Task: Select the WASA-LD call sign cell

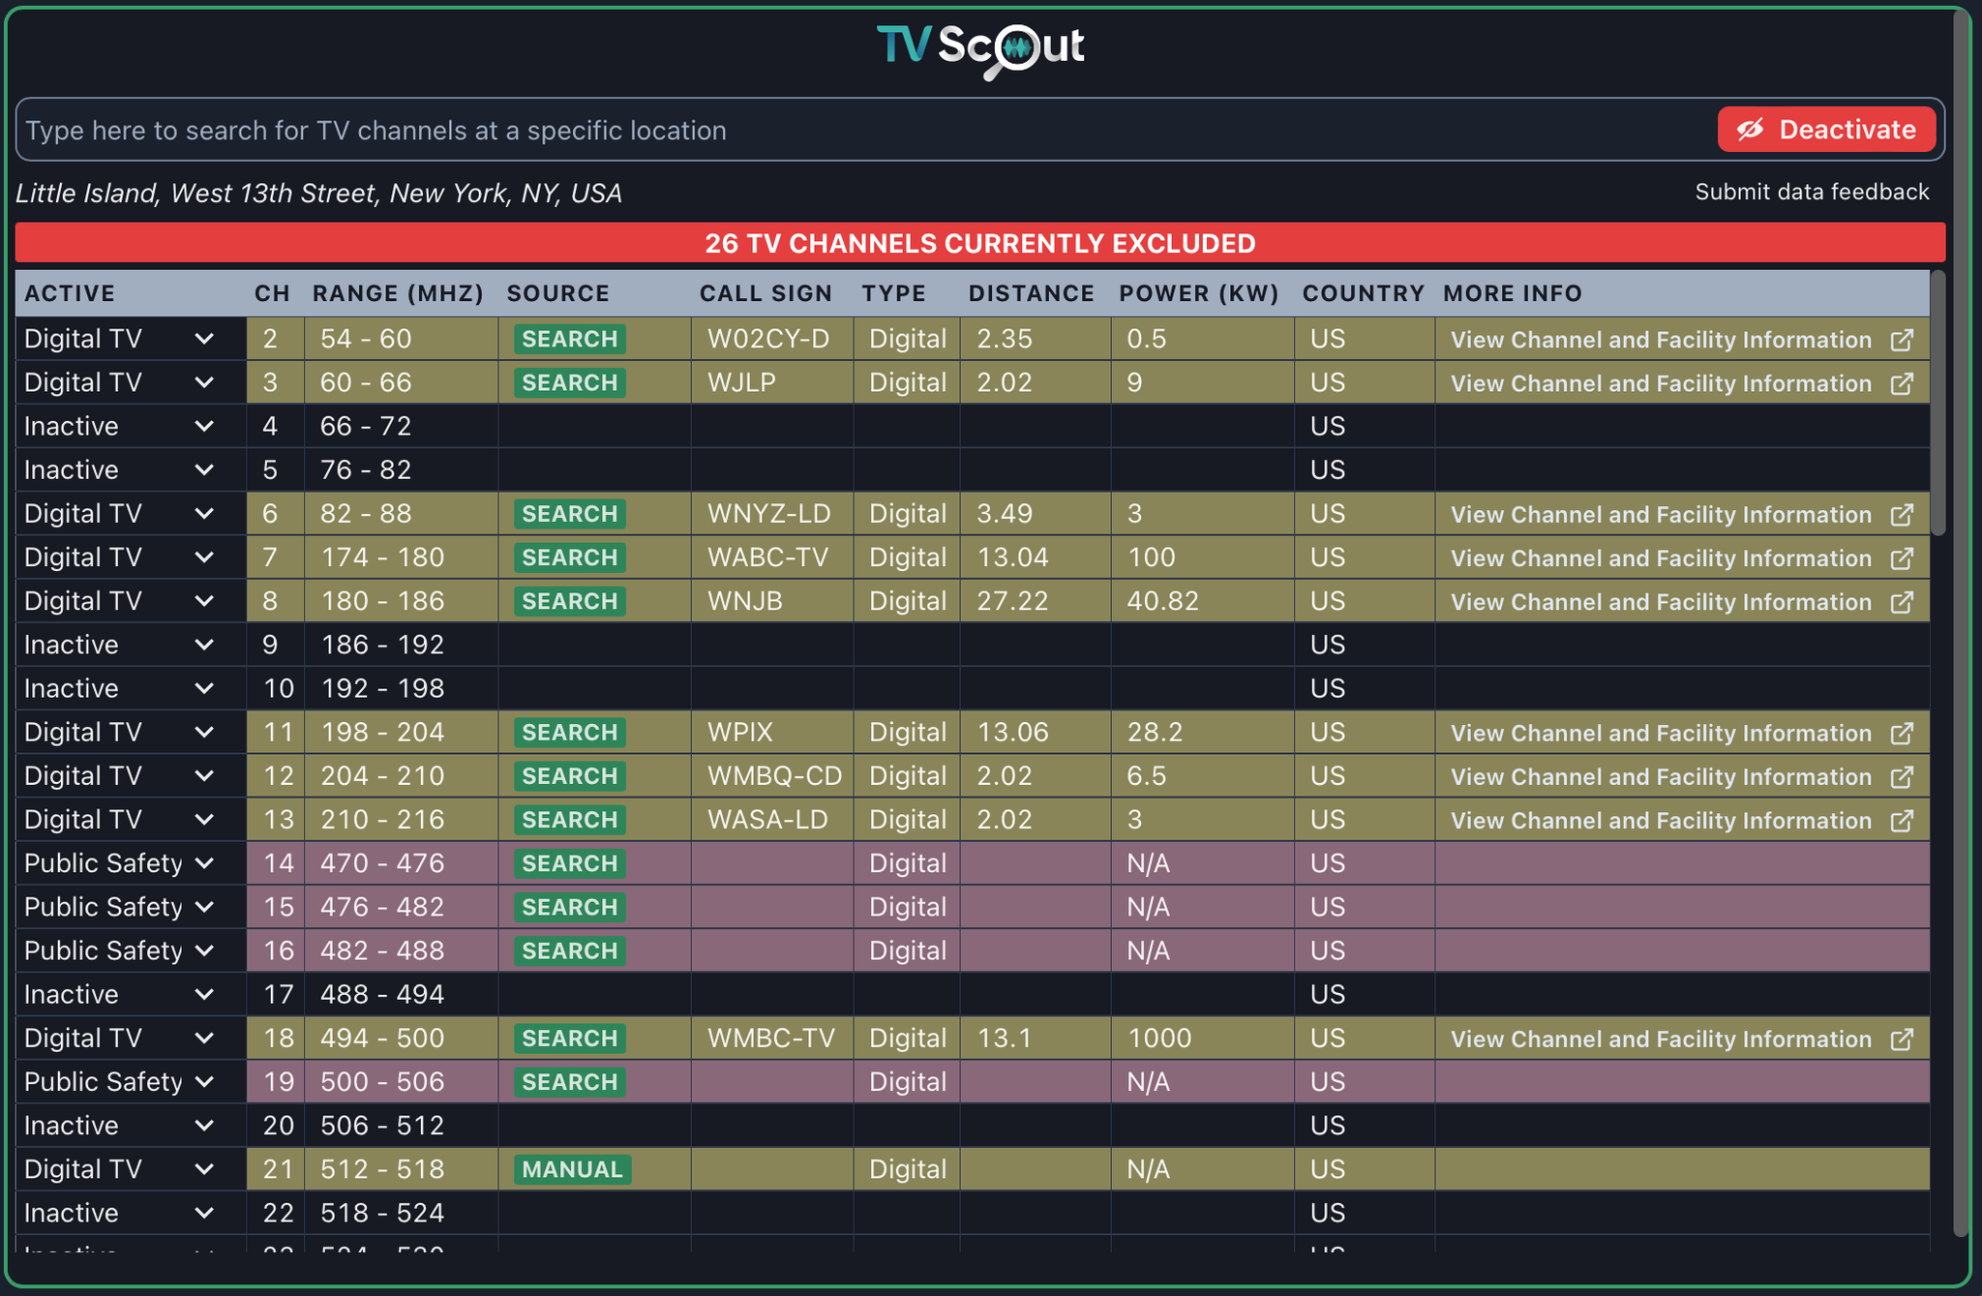Action: tap(772, 820)
